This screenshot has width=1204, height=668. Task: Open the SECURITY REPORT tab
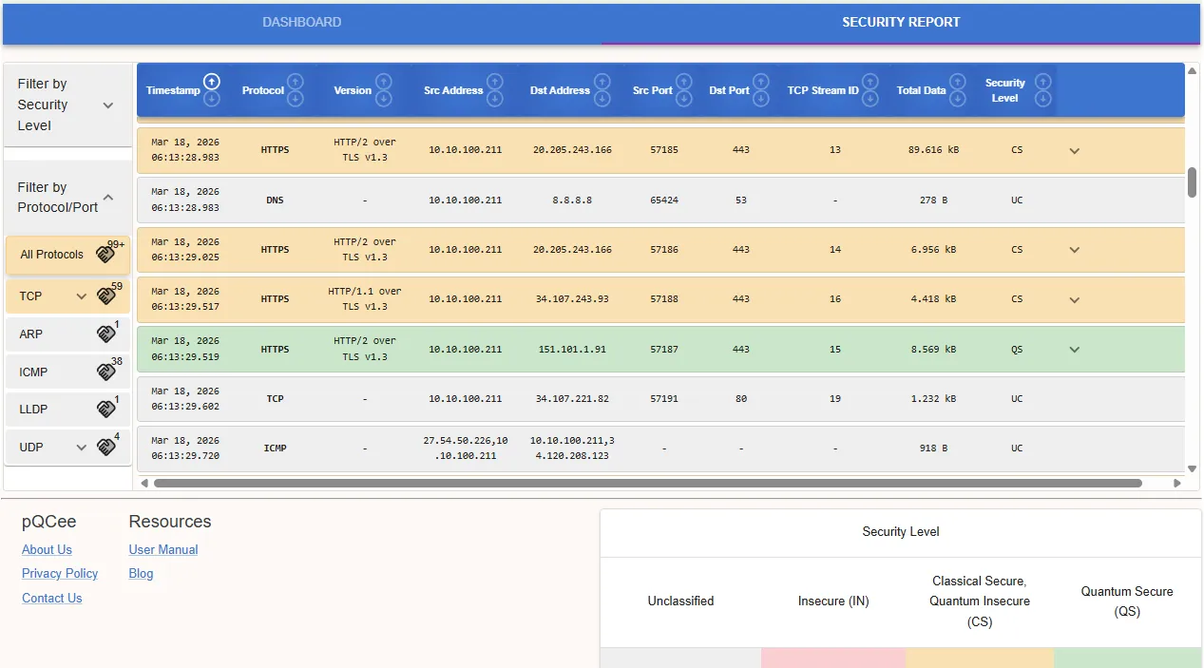click(x=901, y=22)
